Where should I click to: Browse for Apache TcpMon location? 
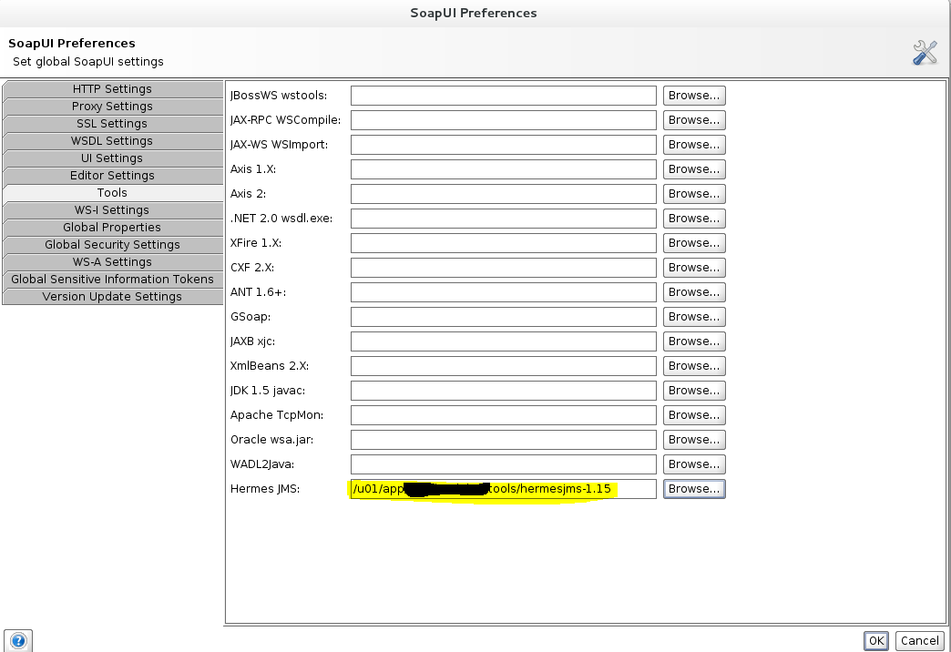click(694, 415)
